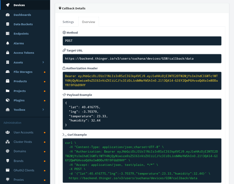Screen dimensions: 234x184
Task: Click the orange dot beside Plugins
Action: 45,101
